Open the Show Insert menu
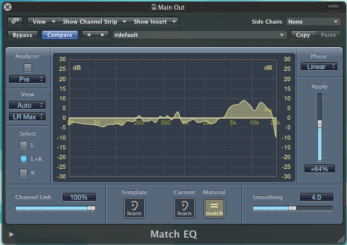Image resolution: width=347 pixels, height=245 pixels. (x=154, y=22)
